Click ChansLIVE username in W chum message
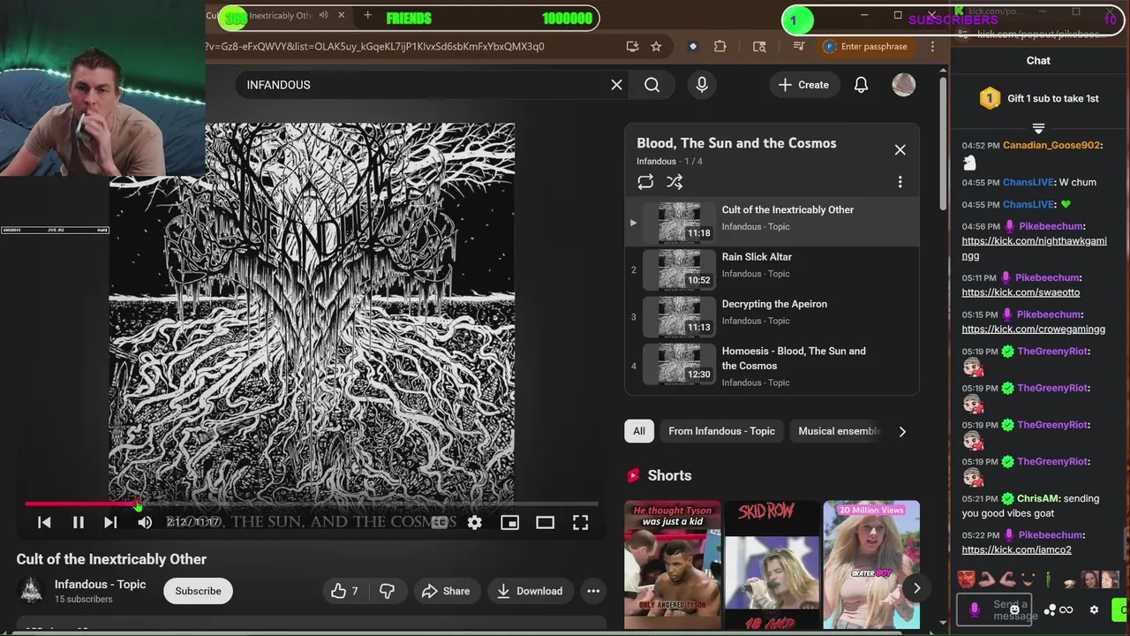1130x636 pixels. click(x=1028, y=182)
